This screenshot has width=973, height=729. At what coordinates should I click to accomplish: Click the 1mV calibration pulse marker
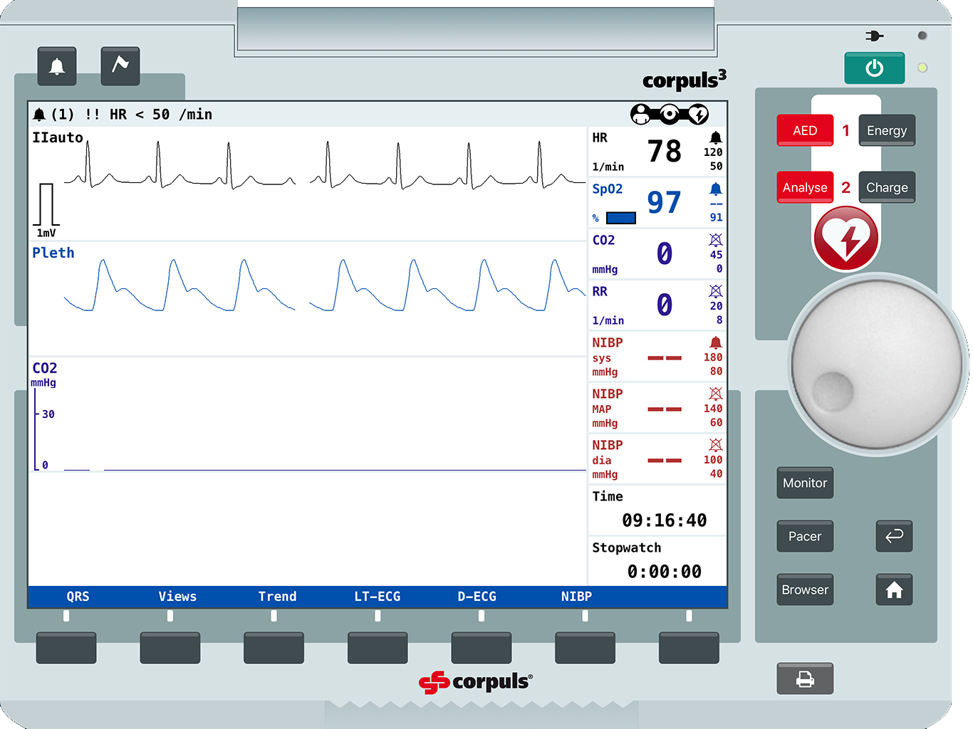click(x=46, y=211)
